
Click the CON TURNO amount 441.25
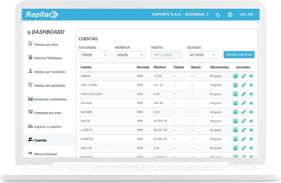click(158, 85)
